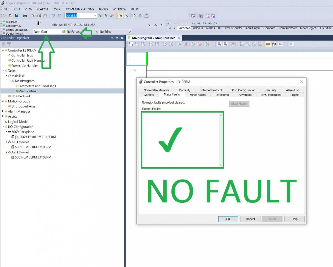Expand the Assets tree node

pyautogui.click(x=3, y=117)
